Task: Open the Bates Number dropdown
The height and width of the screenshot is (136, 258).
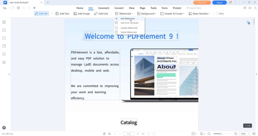Action: tap(199, 14)
